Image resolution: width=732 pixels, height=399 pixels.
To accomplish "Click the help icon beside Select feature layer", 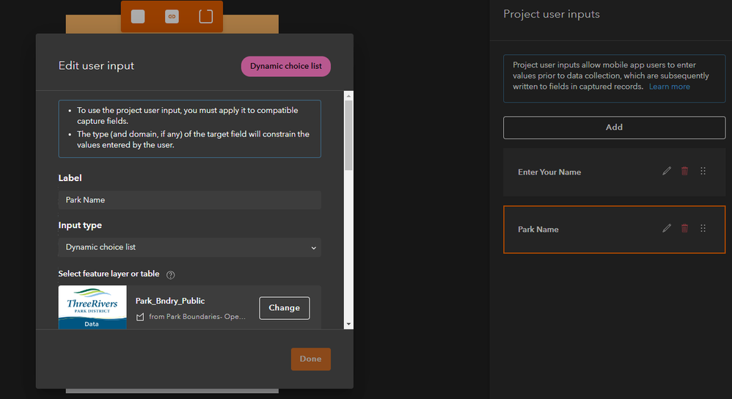I will [171, 274].
